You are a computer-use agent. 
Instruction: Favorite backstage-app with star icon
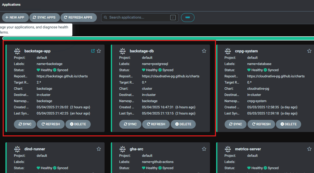99,51
